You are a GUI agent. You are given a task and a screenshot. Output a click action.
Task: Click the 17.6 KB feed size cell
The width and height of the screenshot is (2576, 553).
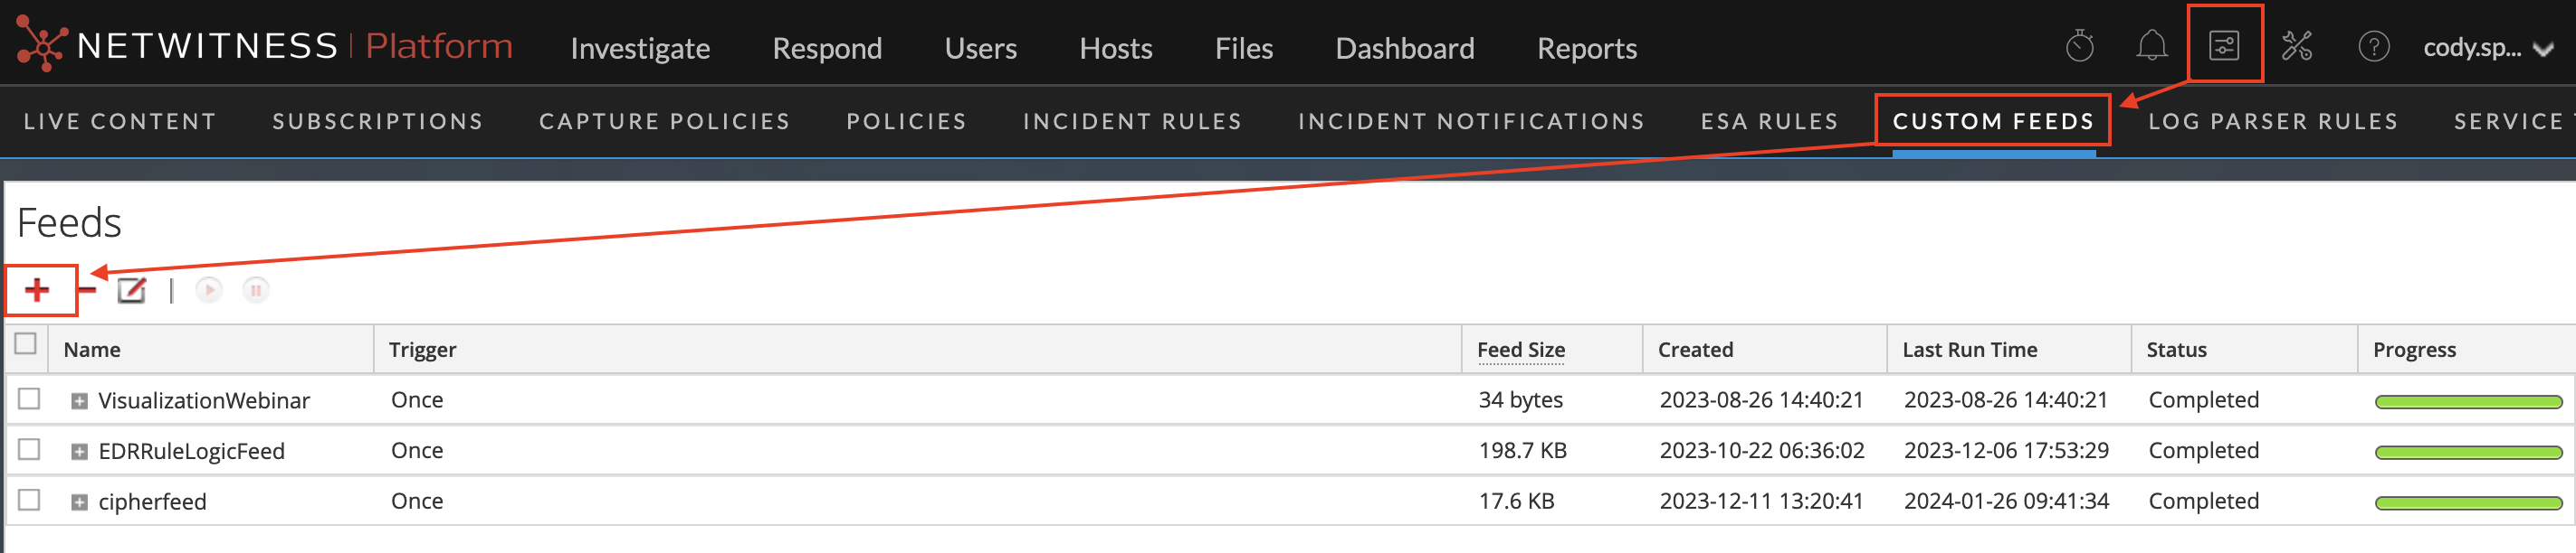point(1516,501)
